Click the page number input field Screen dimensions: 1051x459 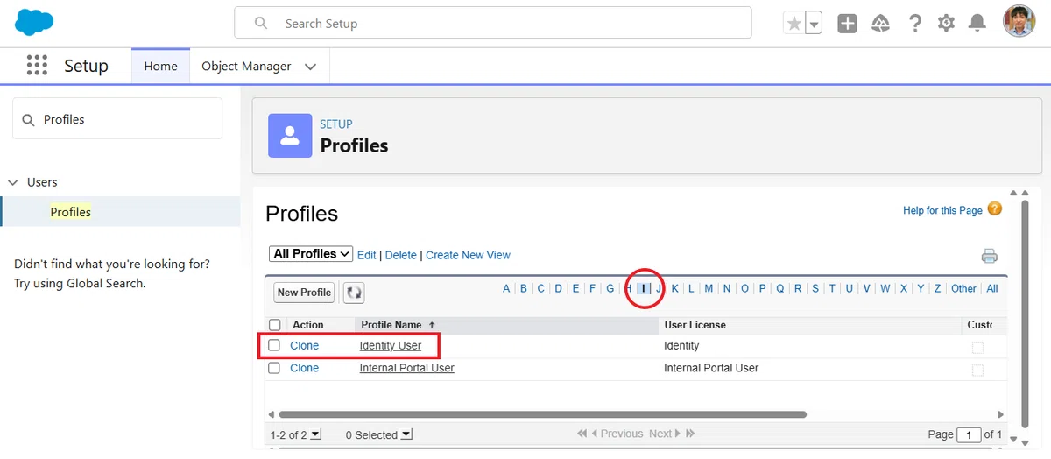click(x=969, y=434)
